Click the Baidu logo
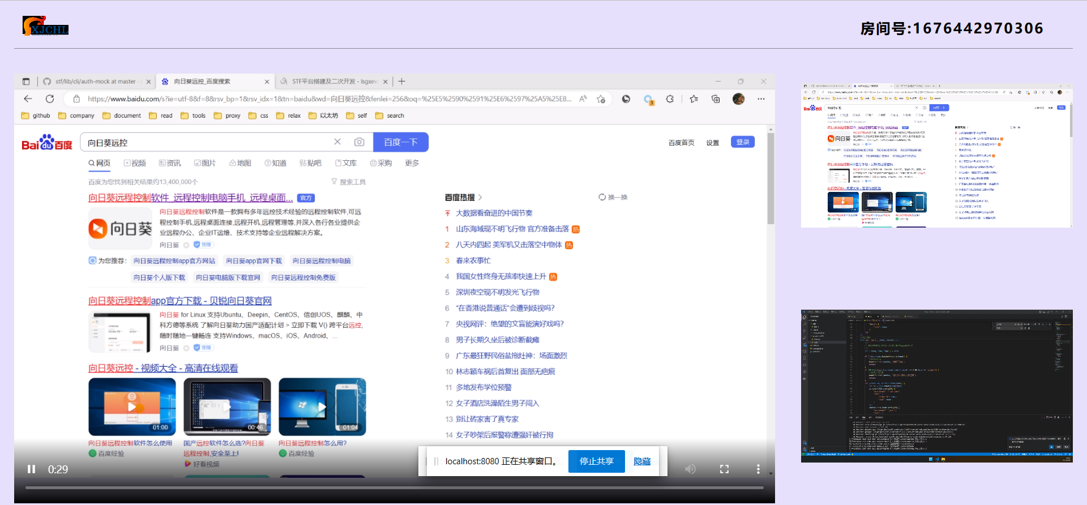 (47, 142)
